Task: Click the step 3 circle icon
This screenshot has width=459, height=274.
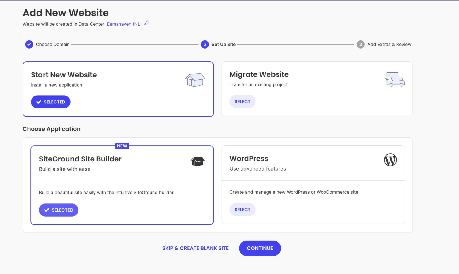Action: click(x=361, y=44)
